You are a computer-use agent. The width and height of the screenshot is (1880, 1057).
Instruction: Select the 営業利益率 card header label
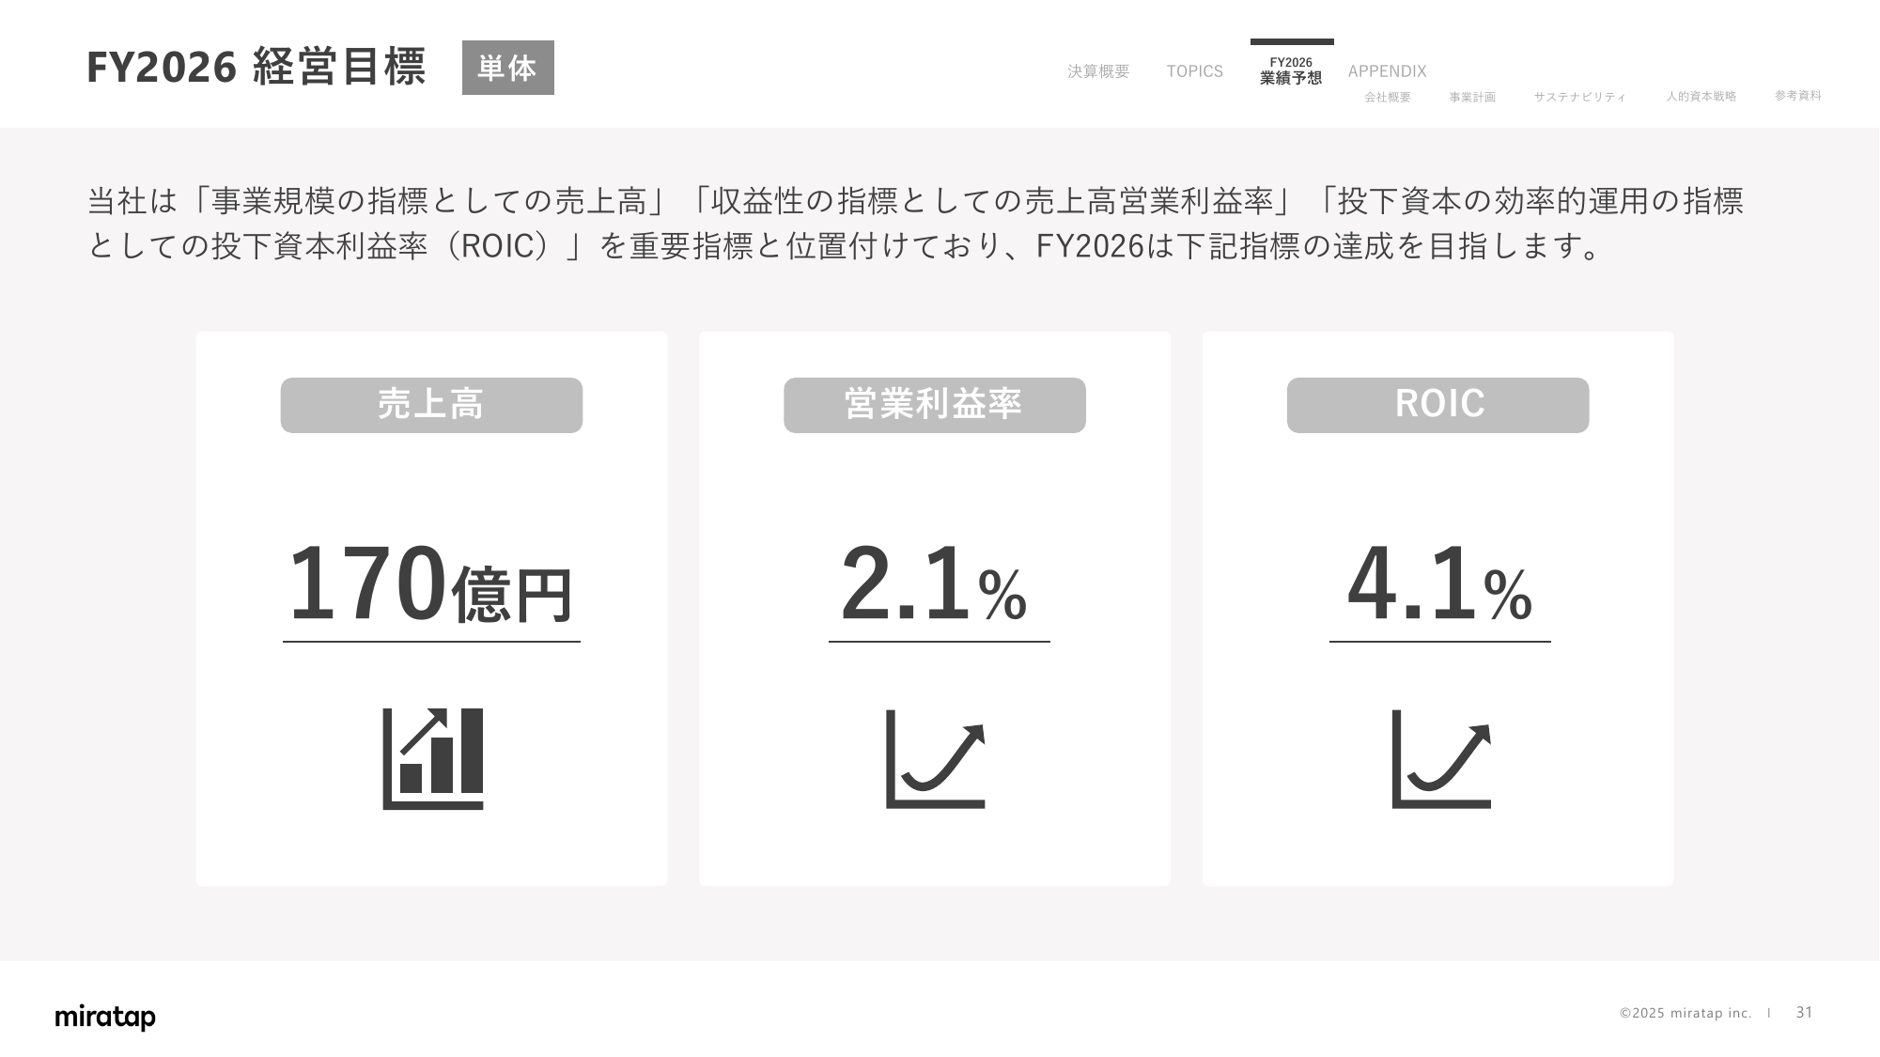[x=934, y=405]
